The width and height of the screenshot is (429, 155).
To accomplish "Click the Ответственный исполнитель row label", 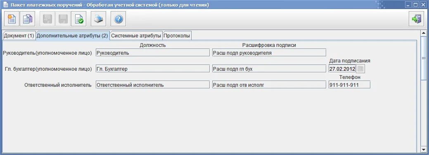I will click(x=58, y=85).
